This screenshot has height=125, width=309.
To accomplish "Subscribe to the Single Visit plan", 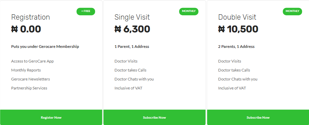I will 154,117.
